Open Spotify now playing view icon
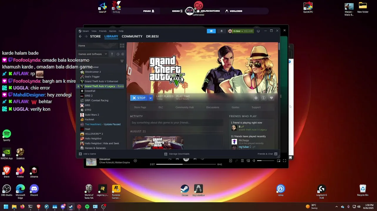Viewport: 377px width, 211px height. coord(231,161)
